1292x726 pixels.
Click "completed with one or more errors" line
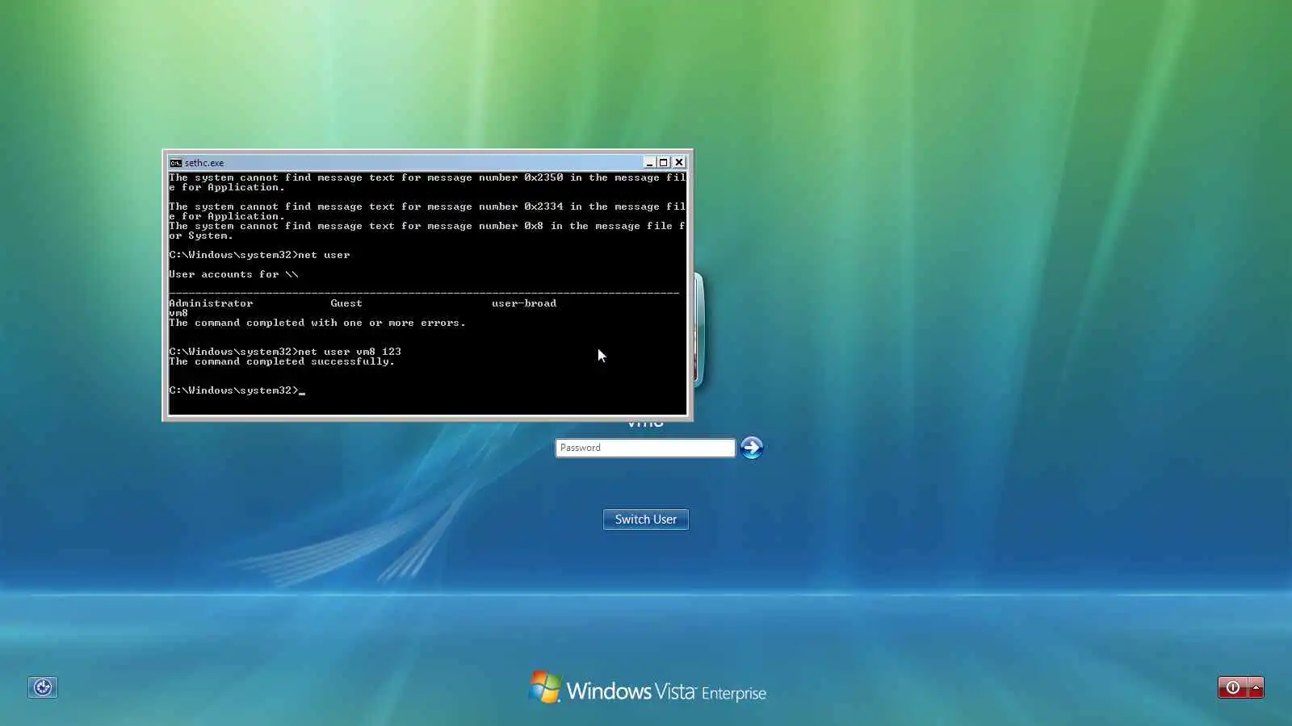pyautogui.click(x=317, y=323)
